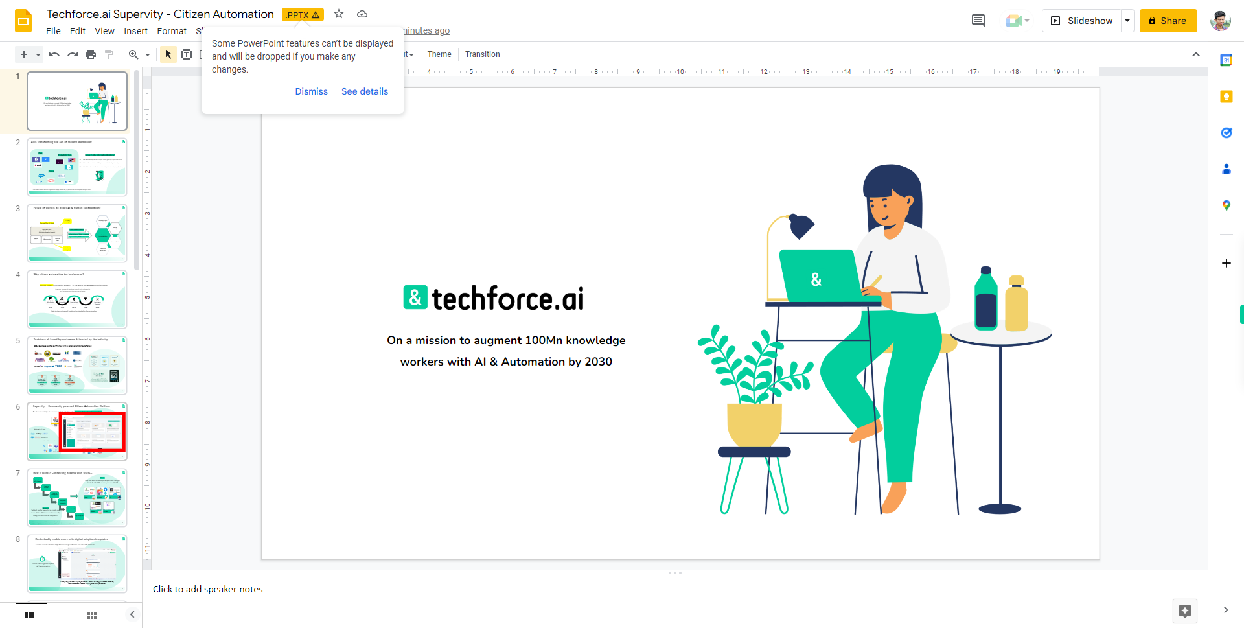The width and height of the screenshot is (1244, 628).
Task: Open the View menu
Action: tap(104, 31)
